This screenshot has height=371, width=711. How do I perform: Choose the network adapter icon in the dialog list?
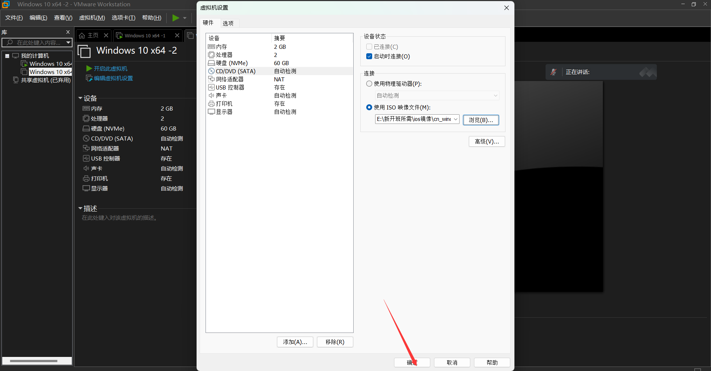[211, 79]
